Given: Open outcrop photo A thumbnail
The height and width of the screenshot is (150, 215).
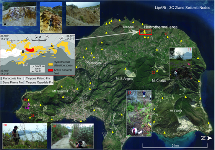Looking at the screenshot, I should 20,14.
